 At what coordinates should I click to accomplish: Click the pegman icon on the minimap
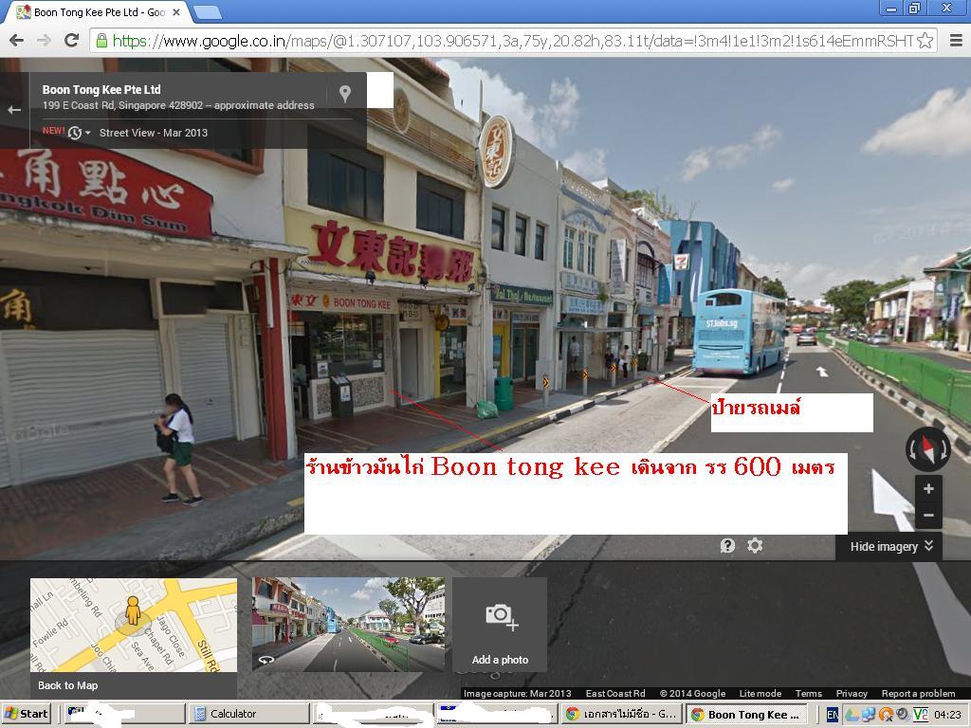click(x=133, y=610)
